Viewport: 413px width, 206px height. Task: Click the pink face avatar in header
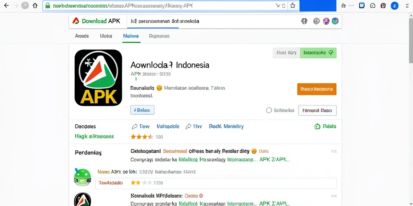(x=326, y=21)
